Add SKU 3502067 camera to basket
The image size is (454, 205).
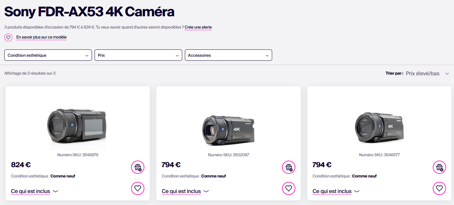(288, 167)
